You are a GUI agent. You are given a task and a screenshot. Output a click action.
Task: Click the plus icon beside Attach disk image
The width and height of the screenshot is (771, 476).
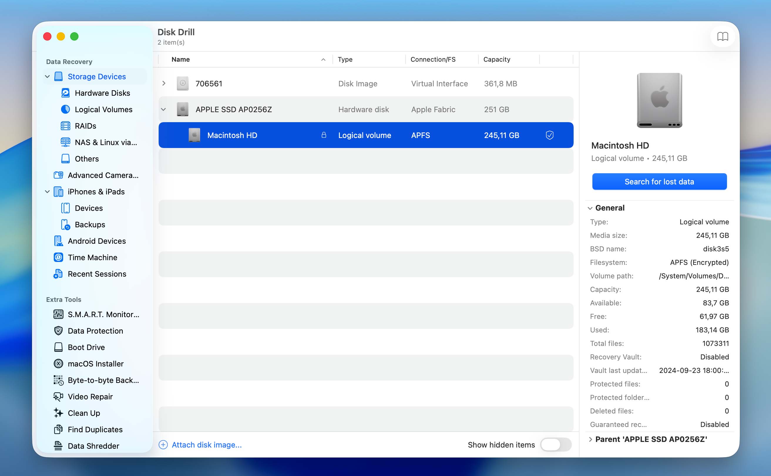click(163, 445)
